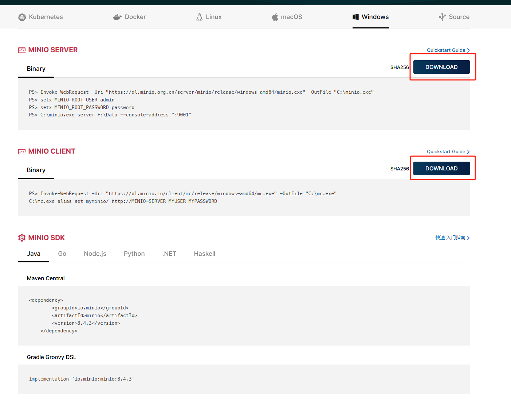
Task: Open the Node.js SDK tab
Action: 95,254
